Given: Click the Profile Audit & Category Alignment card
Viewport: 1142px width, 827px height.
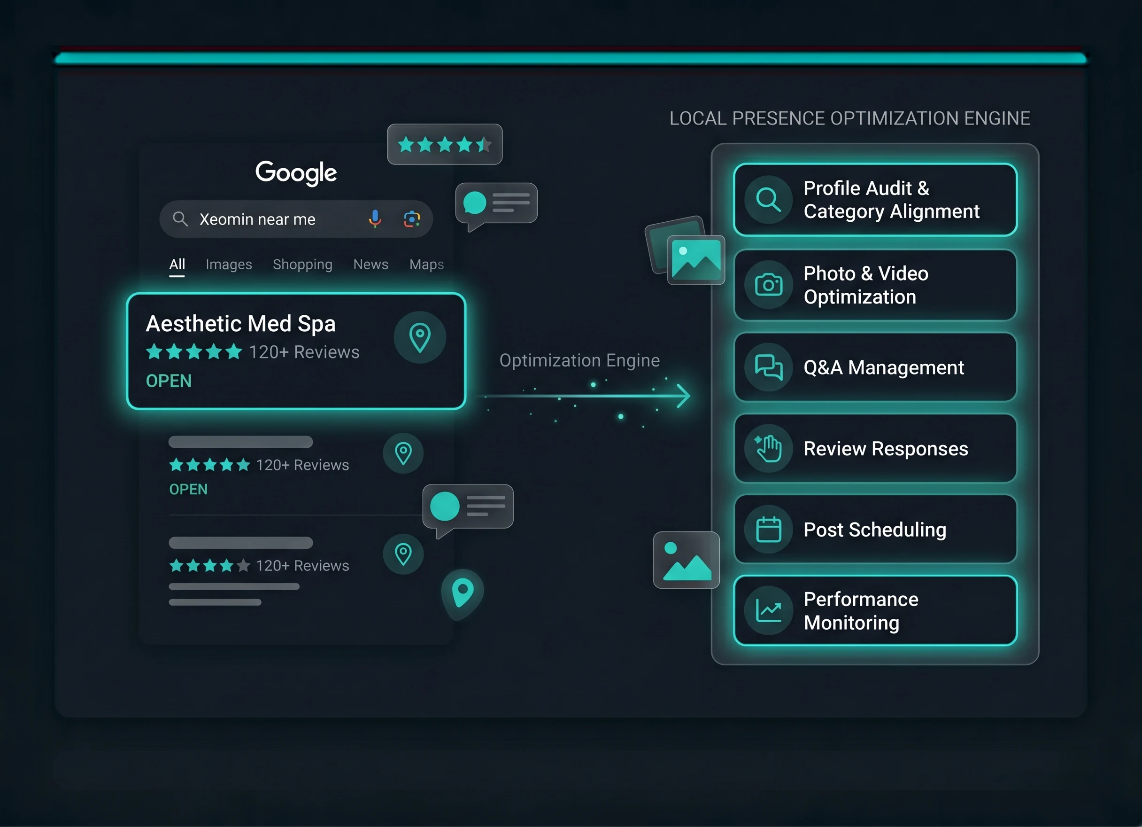Looking at the screenshot, I should point(875,200).
